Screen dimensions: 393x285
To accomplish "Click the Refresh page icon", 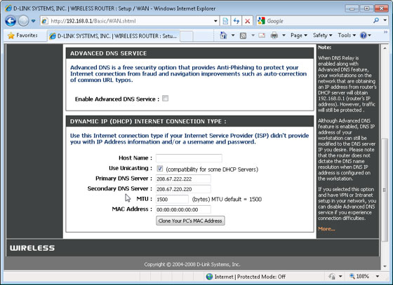I will [236, 21].
